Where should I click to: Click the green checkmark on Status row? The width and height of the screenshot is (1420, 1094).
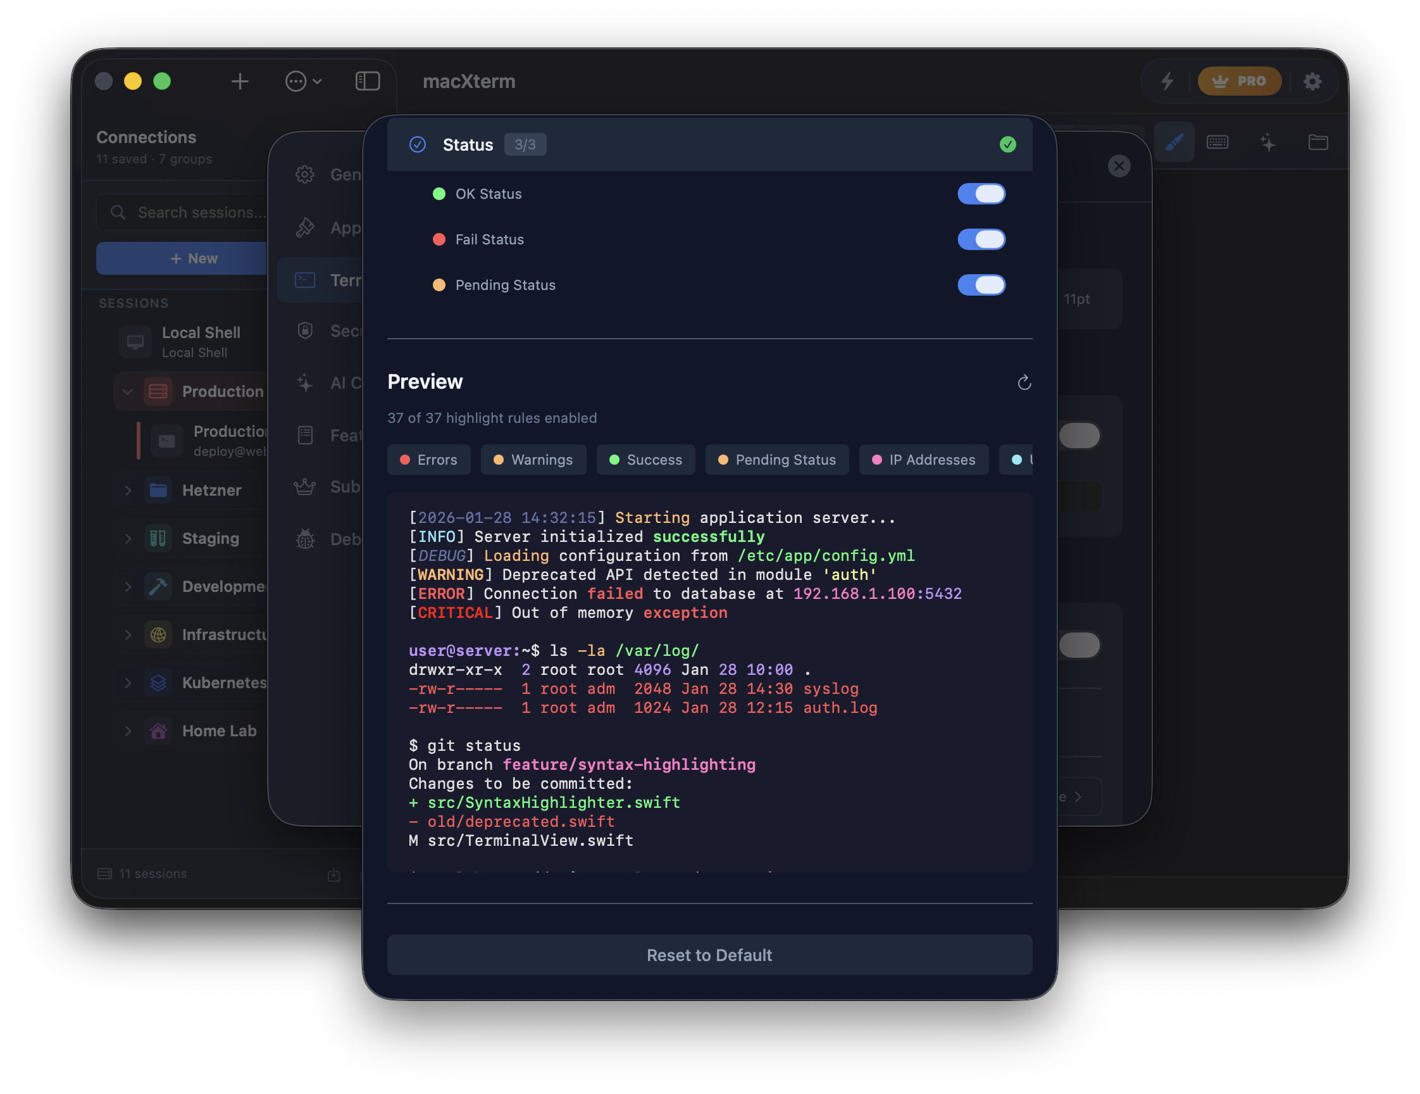(1007, 144)
